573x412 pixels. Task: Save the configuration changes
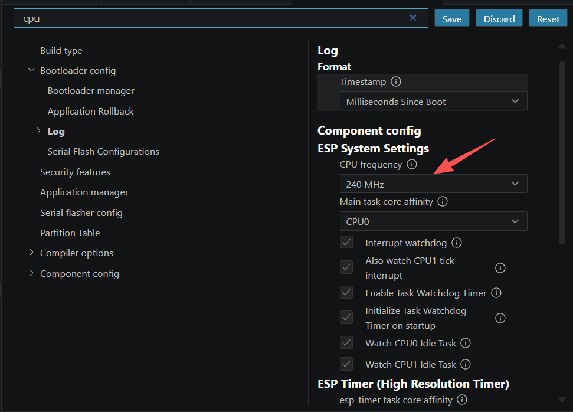click(451, 18)
